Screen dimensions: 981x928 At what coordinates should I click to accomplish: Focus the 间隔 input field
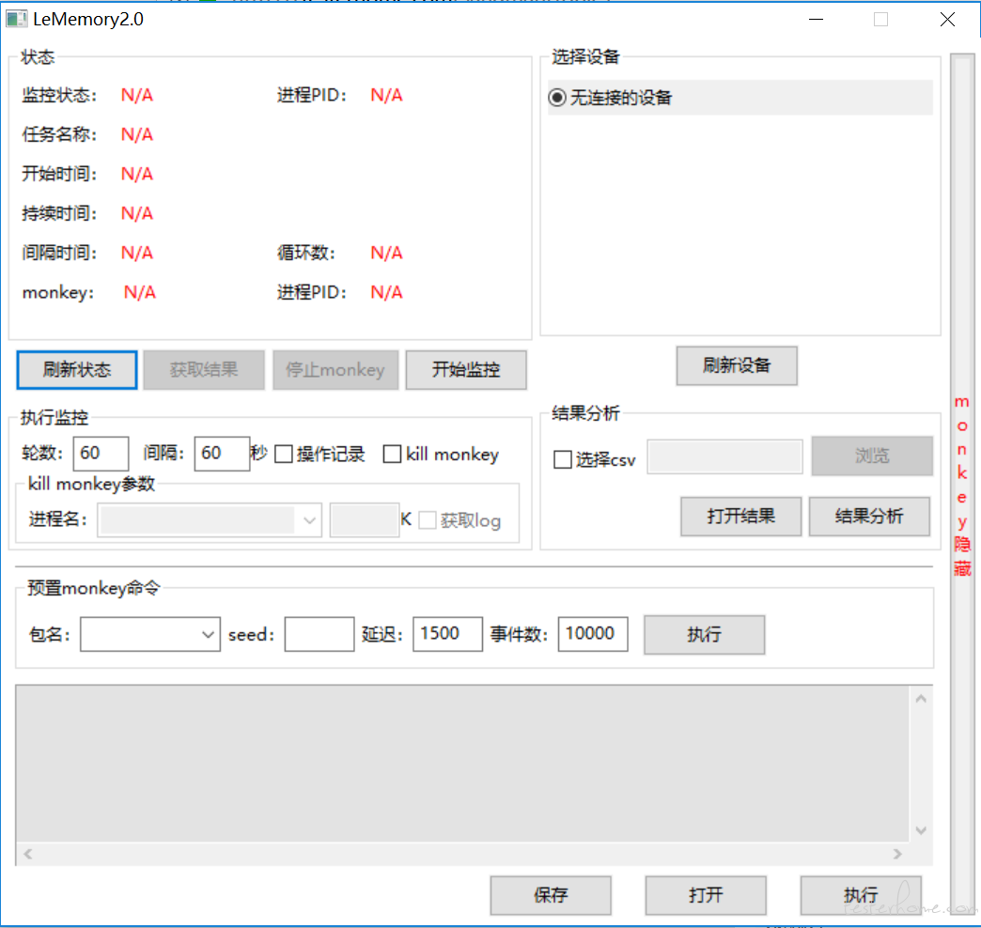[x=222, y=454]
